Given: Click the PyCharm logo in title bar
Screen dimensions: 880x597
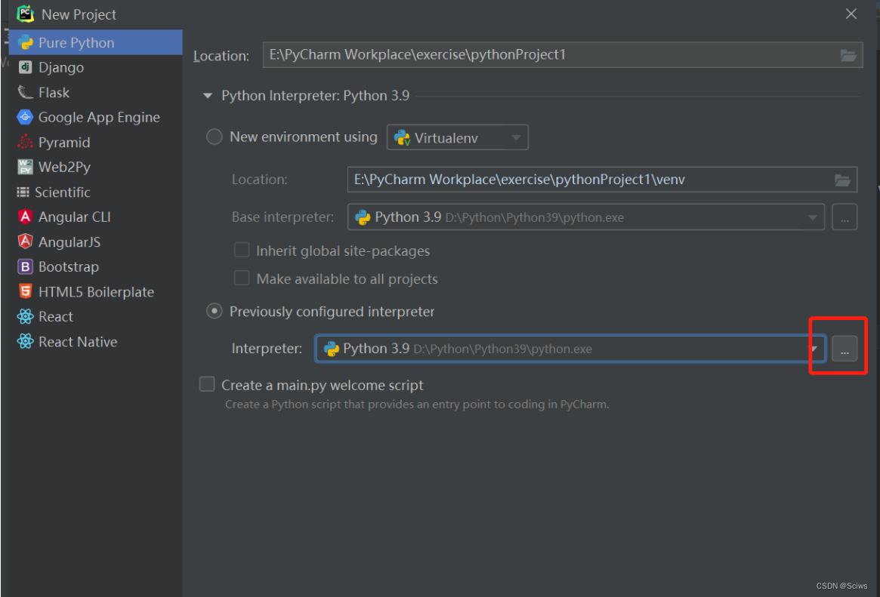Looking at the screenshot, I should click(25, 14).
